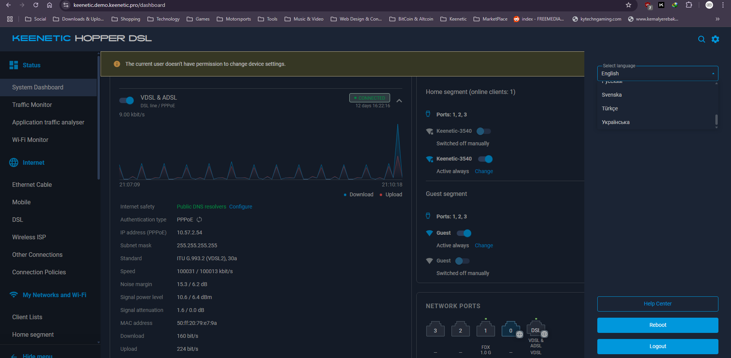Disable the active Keenetic-3540 network
This screenshot has height=358, width=731.
coord(485,159)
